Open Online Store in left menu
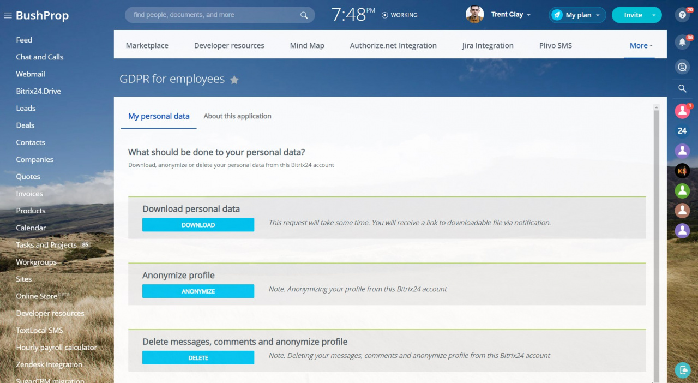 click(37, 296)
